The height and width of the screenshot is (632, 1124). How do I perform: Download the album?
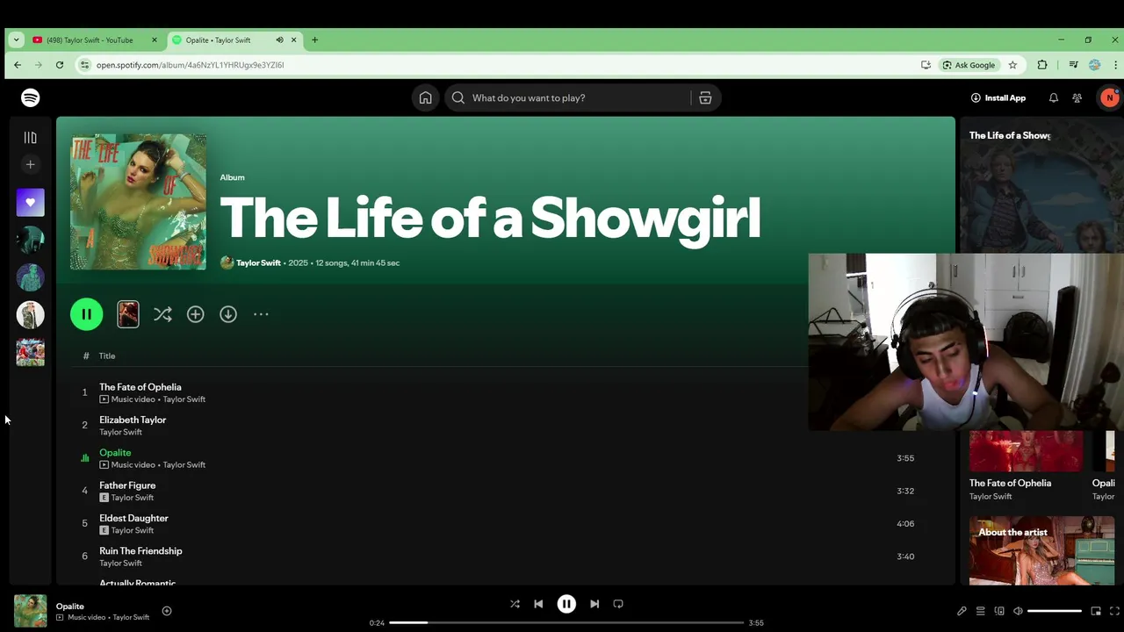[228, 314]
